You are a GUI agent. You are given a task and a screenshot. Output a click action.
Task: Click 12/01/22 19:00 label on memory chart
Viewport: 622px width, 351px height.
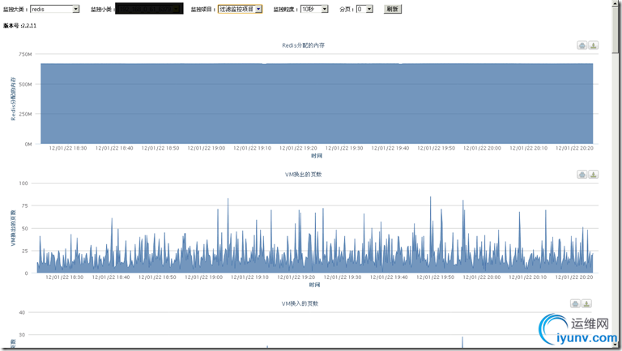(x=207, y=148)
